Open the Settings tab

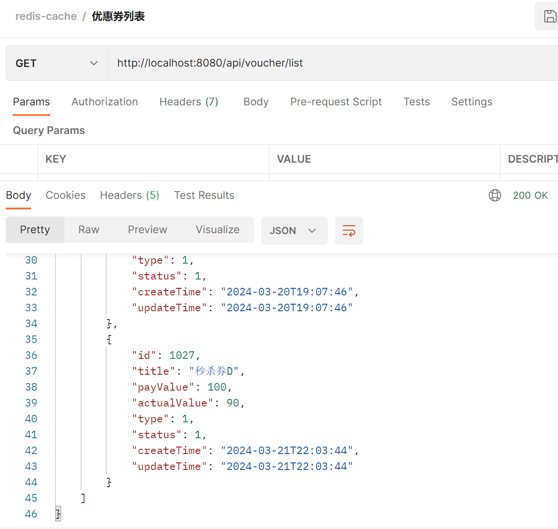[472, 102]
